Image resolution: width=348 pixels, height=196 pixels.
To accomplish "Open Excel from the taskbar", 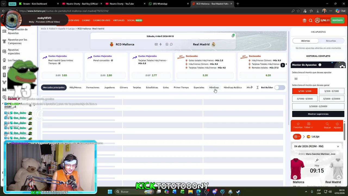I will click(182, 192).
